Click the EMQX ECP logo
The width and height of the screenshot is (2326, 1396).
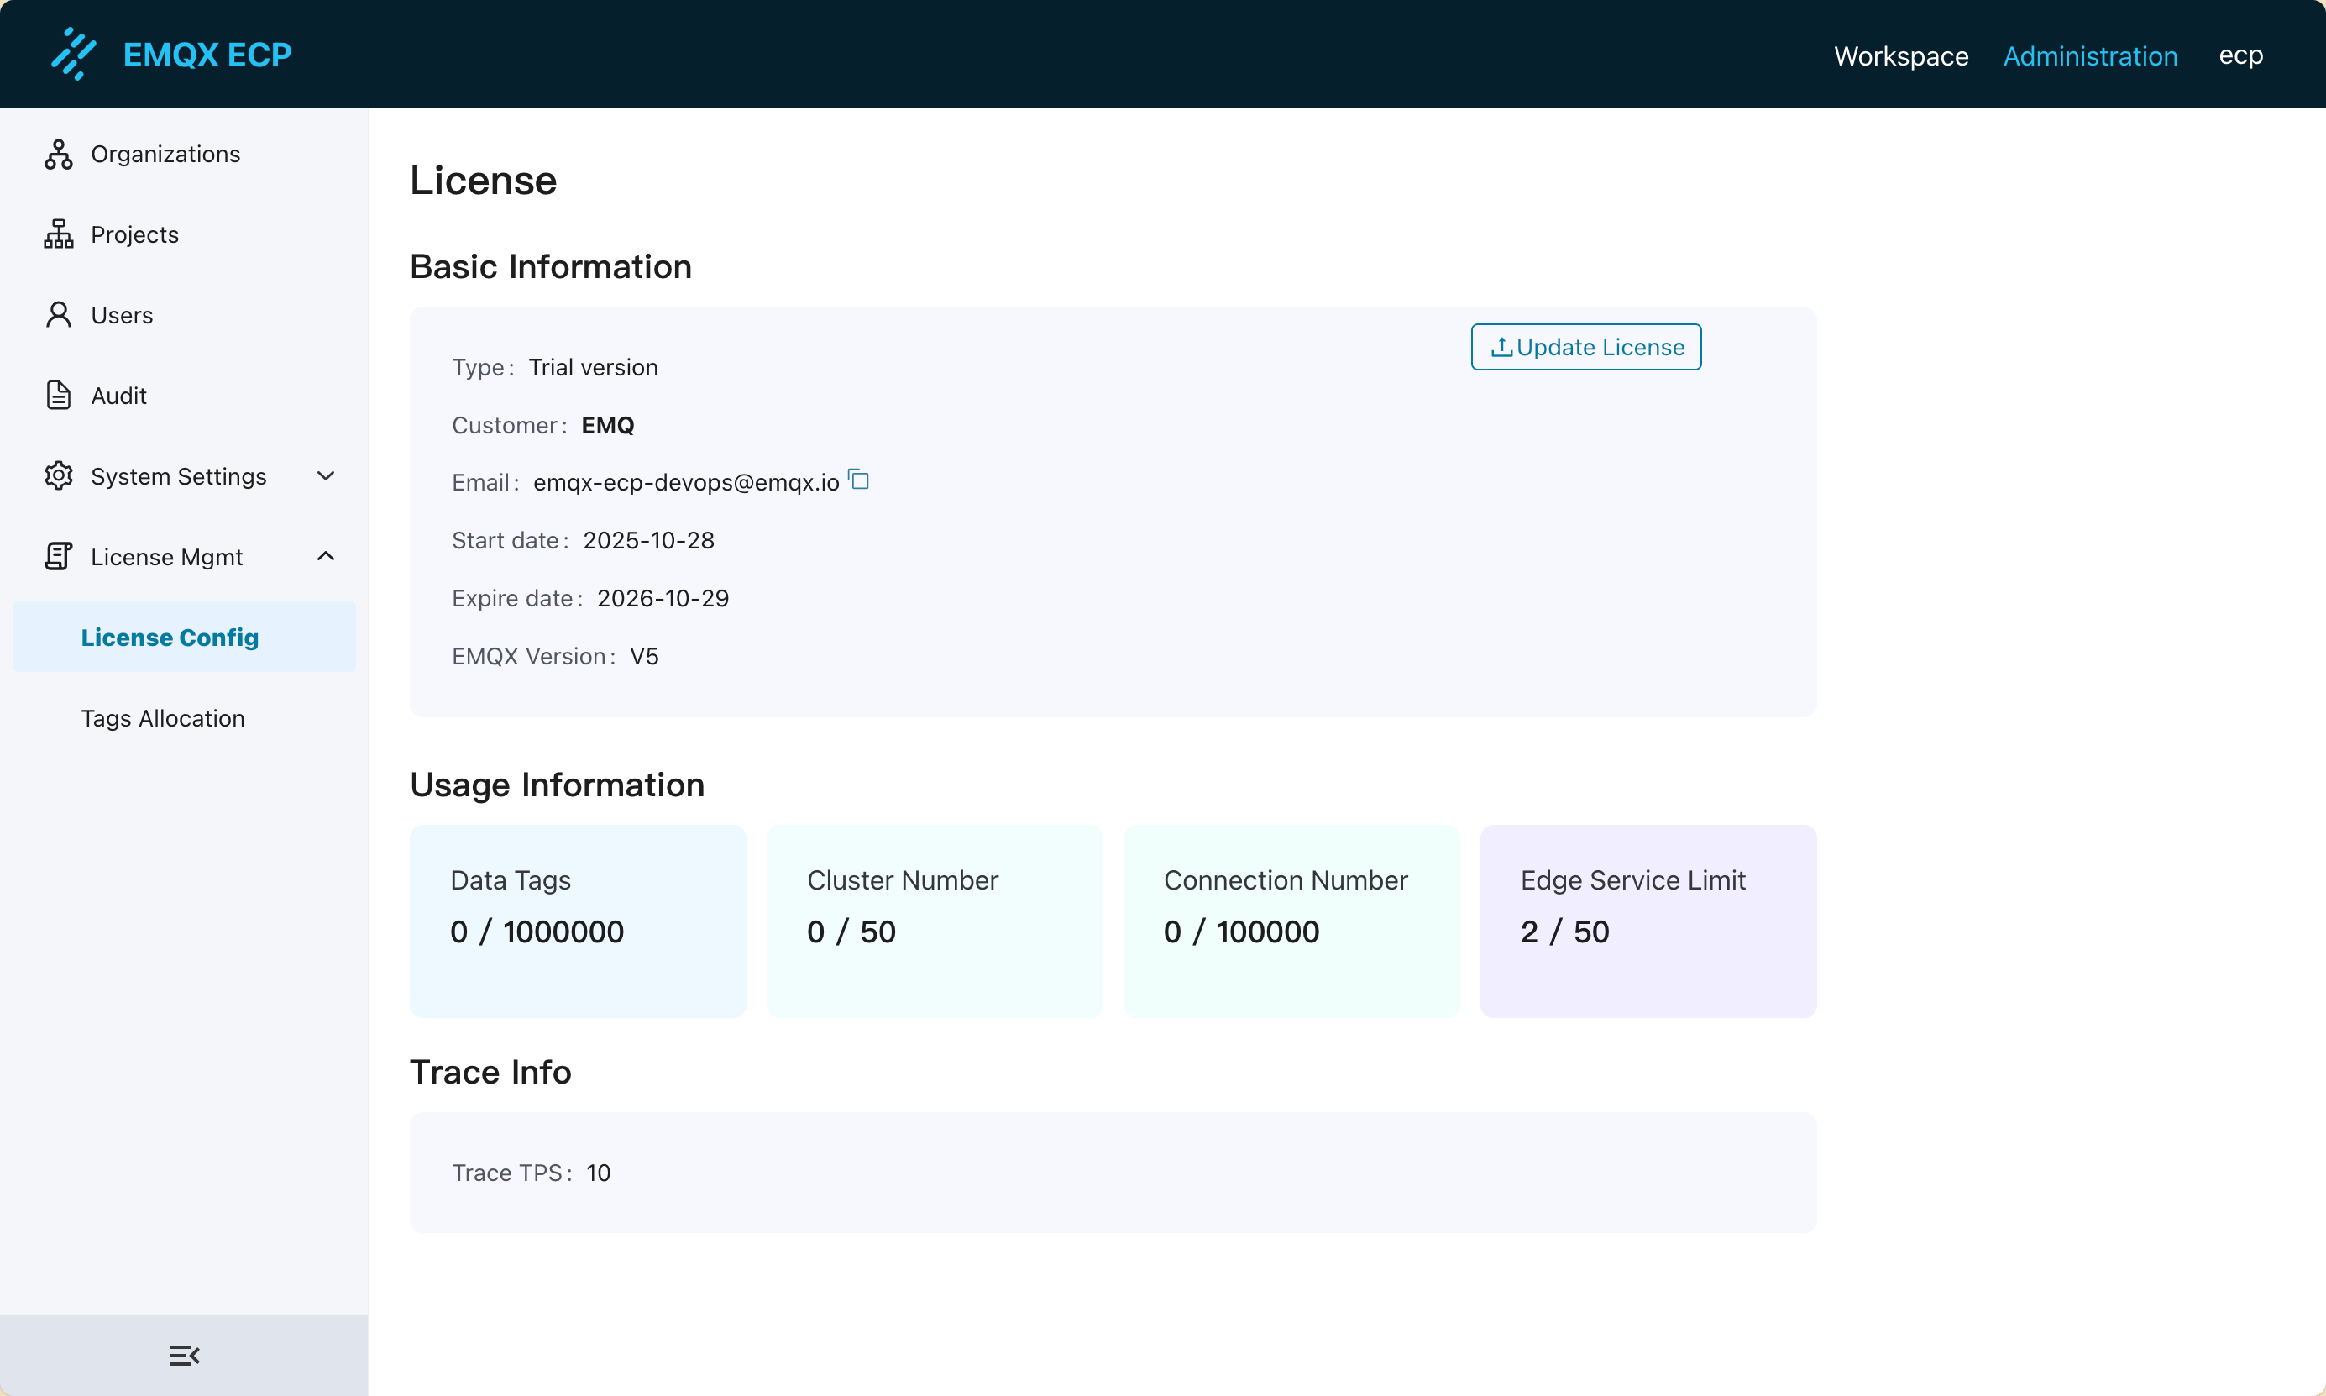pos(170,54)
